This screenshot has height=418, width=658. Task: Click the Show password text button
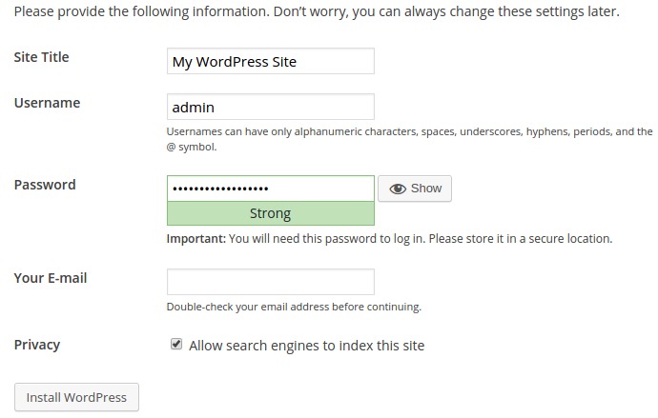(x=415, y=189)
